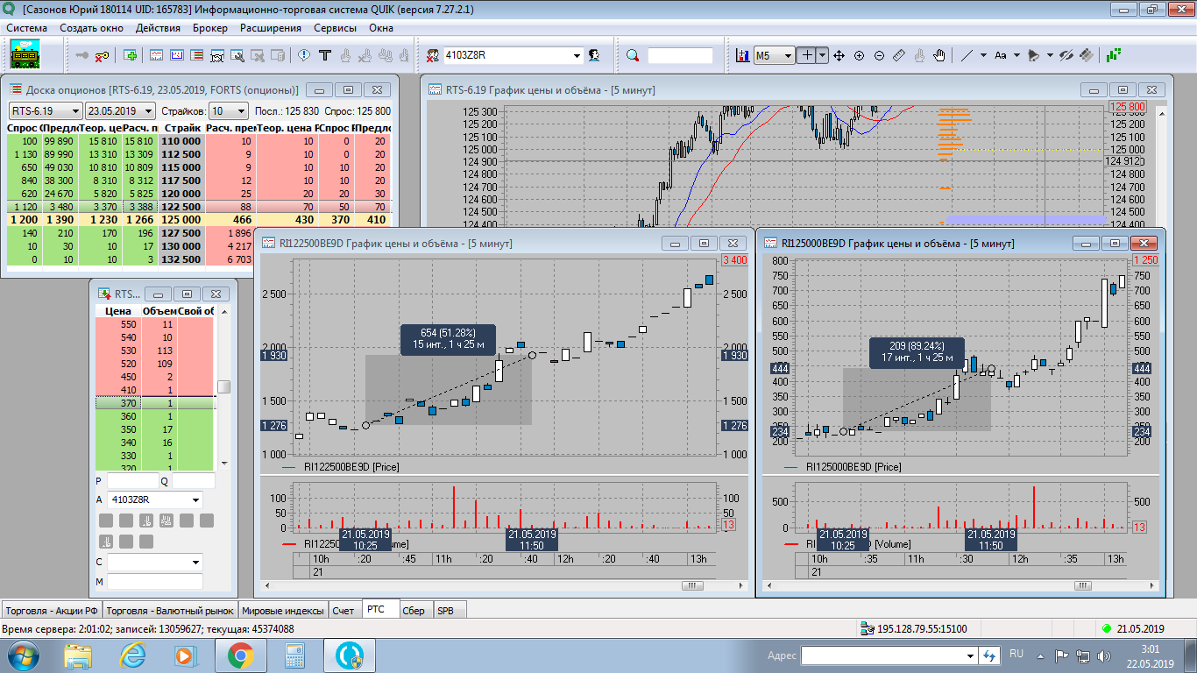Open the 23.05.2019 expiry date dropdown
Image resolution: width=1197 pixels, height=673 pixels.
tap(120, 111)
